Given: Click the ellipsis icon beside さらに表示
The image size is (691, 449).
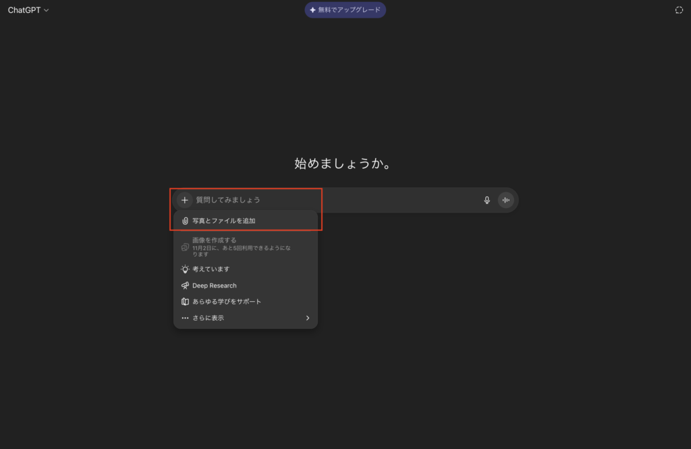Looking at the screenshot, I should pos(185,317).
